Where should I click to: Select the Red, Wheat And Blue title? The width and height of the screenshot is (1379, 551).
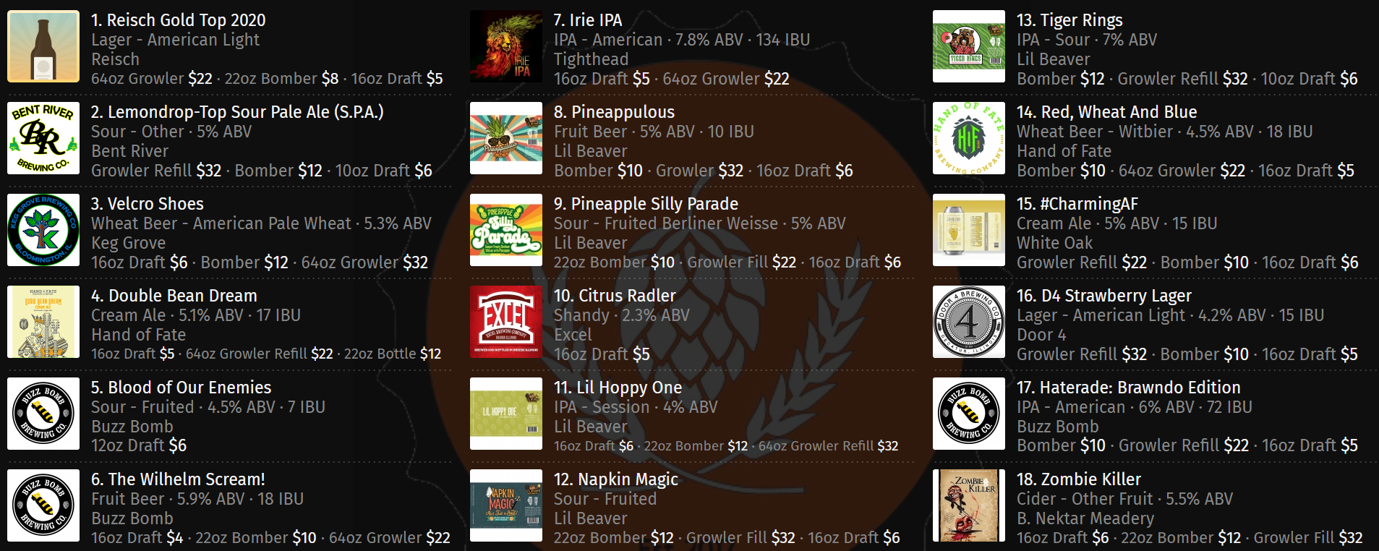[x=1107, y=112]
